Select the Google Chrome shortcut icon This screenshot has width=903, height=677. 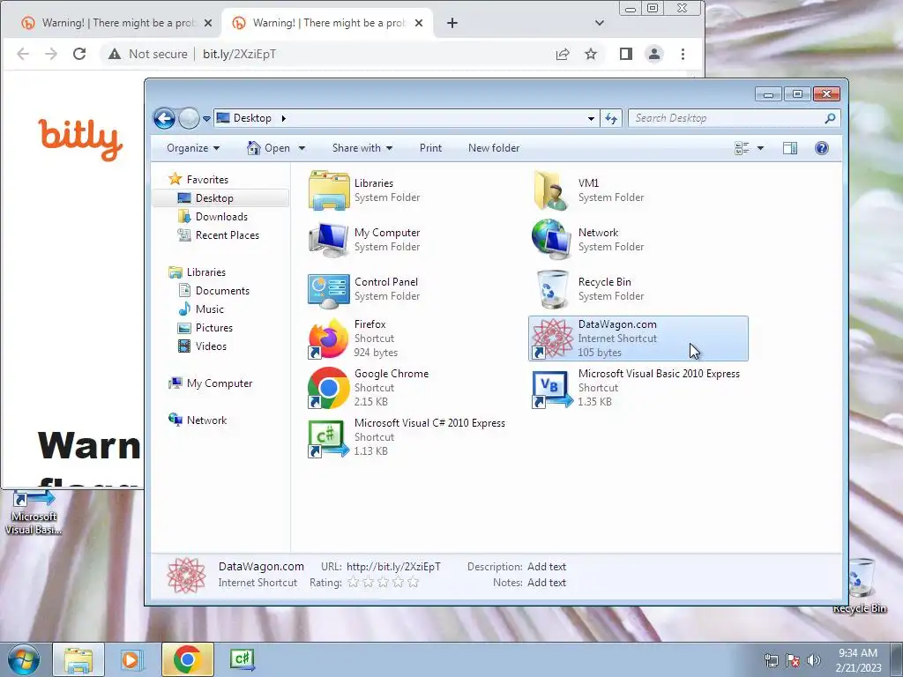coord(329,388)
